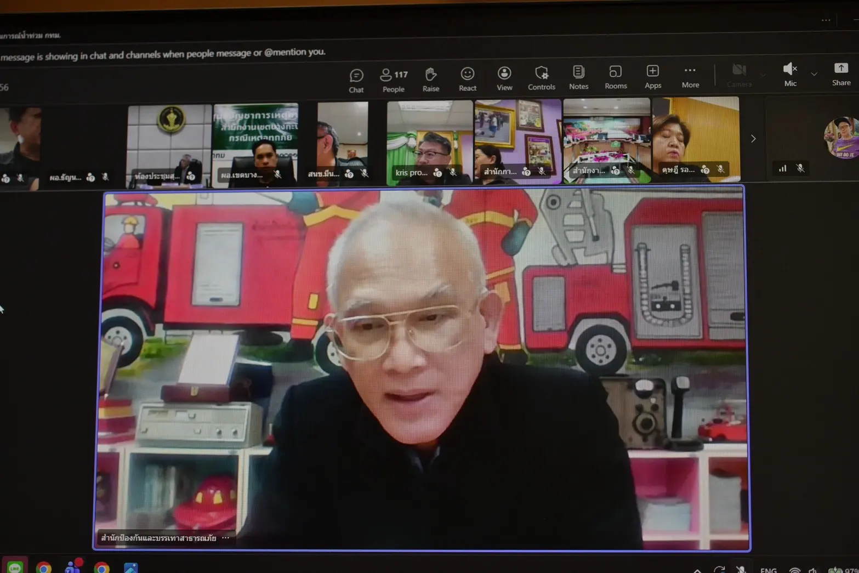Toggle the Camera on
This screenshot has width=859, height=573.
coord(739,75)
